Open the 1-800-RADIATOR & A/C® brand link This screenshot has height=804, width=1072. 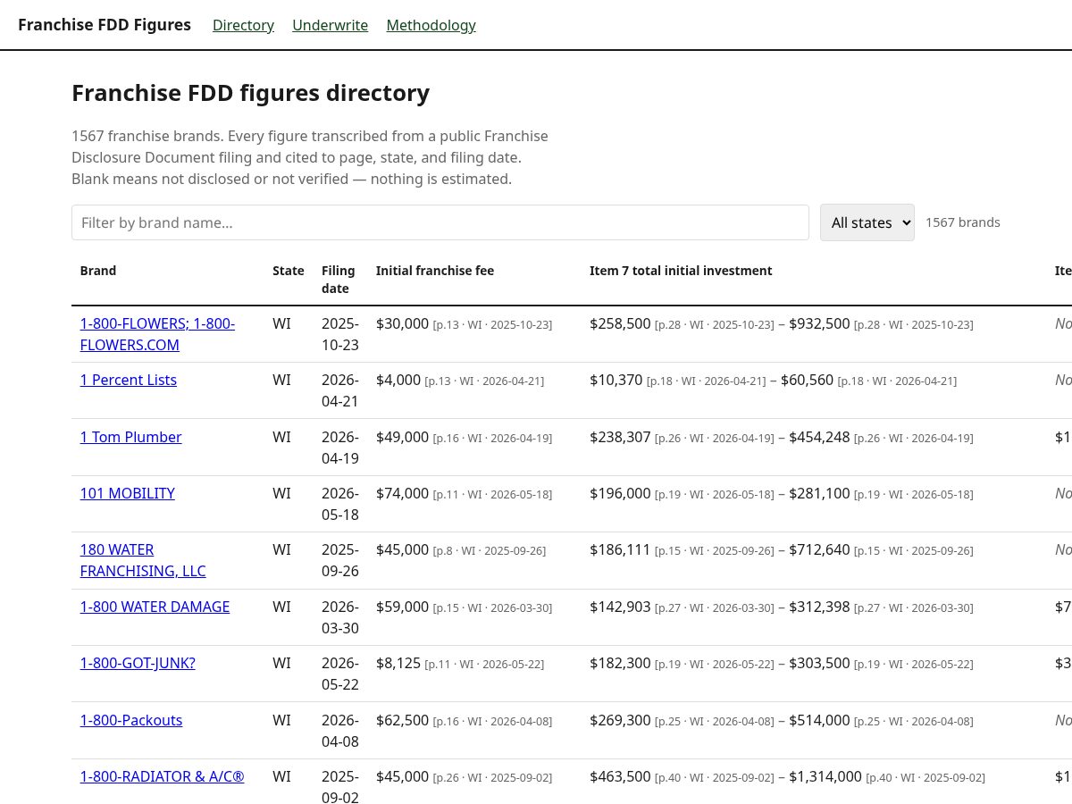pos(162,776)
